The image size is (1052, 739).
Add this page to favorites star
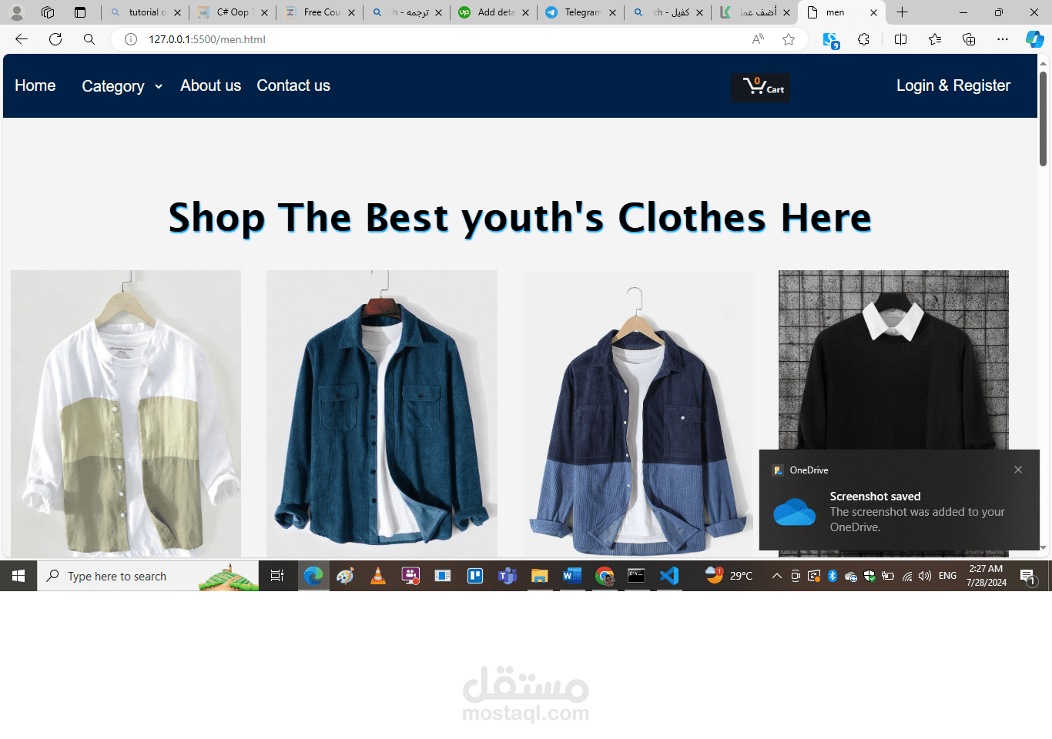(x=789, y=39)
